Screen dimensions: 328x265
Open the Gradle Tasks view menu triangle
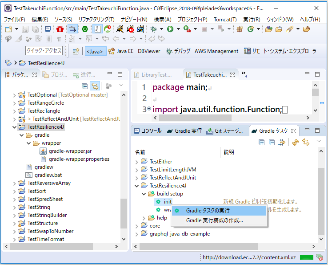tap(319, 141)
